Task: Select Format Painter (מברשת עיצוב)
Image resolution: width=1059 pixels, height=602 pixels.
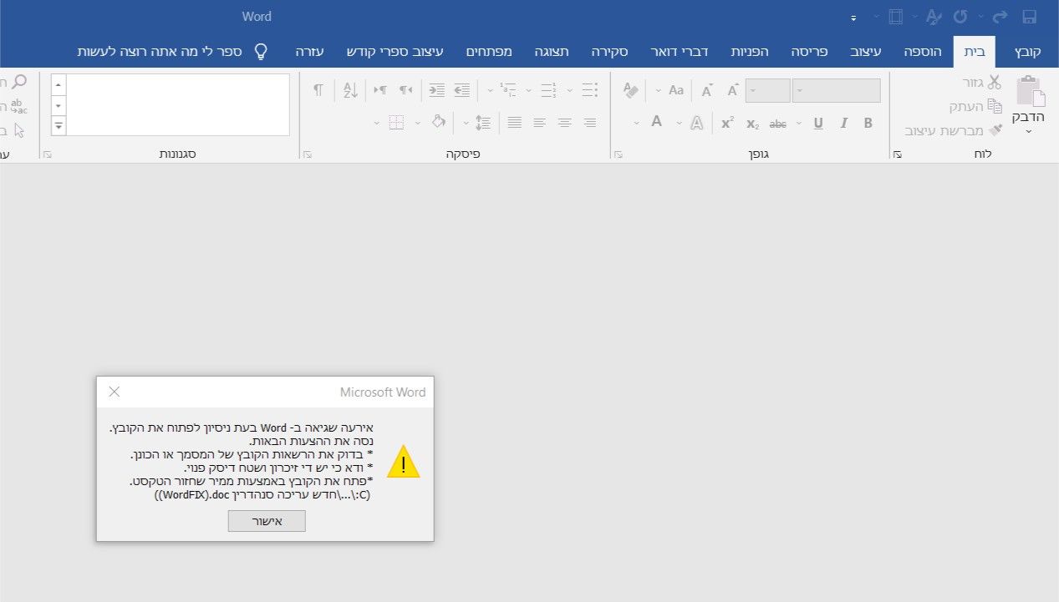Action: pos(954,131)
